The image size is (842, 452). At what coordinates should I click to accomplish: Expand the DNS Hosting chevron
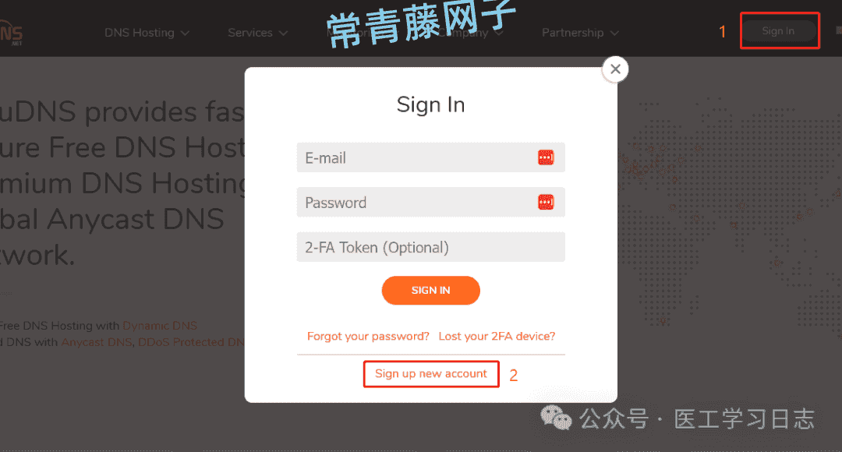[186, 34]
